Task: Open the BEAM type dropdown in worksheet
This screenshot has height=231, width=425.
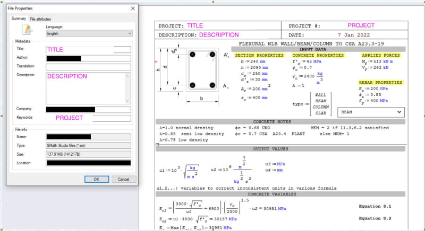Action: (x=371, y=112)
